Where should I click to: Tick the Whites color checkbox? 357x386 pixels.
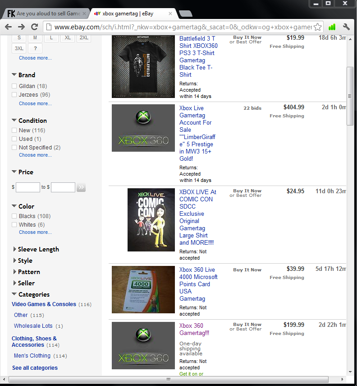click(14, 224)
